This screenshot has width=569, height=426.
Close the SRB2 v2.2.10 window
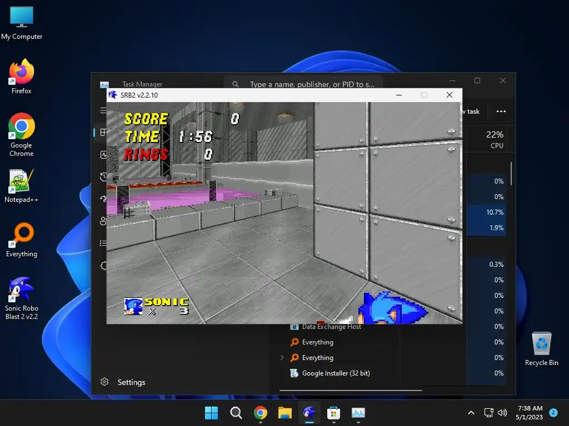(449, 95)
